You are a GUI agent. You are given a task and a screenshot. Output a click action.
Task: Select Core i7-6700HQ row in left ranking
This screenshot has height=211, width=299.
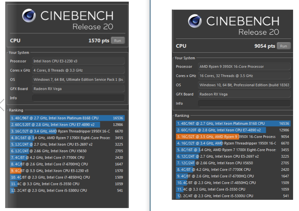click(x=67, y=164)
